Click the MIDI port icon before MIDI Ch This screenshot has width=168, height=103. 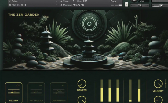(x=10, y=5)
